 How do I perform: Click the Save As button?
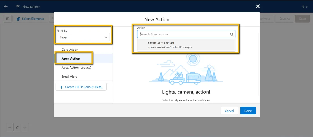[284, 19]
